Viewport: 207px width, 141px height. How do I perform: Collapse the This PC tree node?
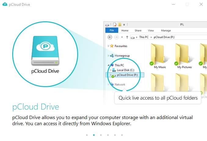tap(108, 65)
